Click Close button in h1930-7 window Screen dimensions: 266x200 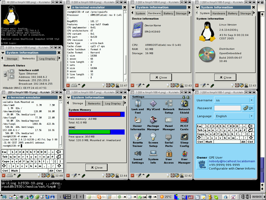point(96,167)
